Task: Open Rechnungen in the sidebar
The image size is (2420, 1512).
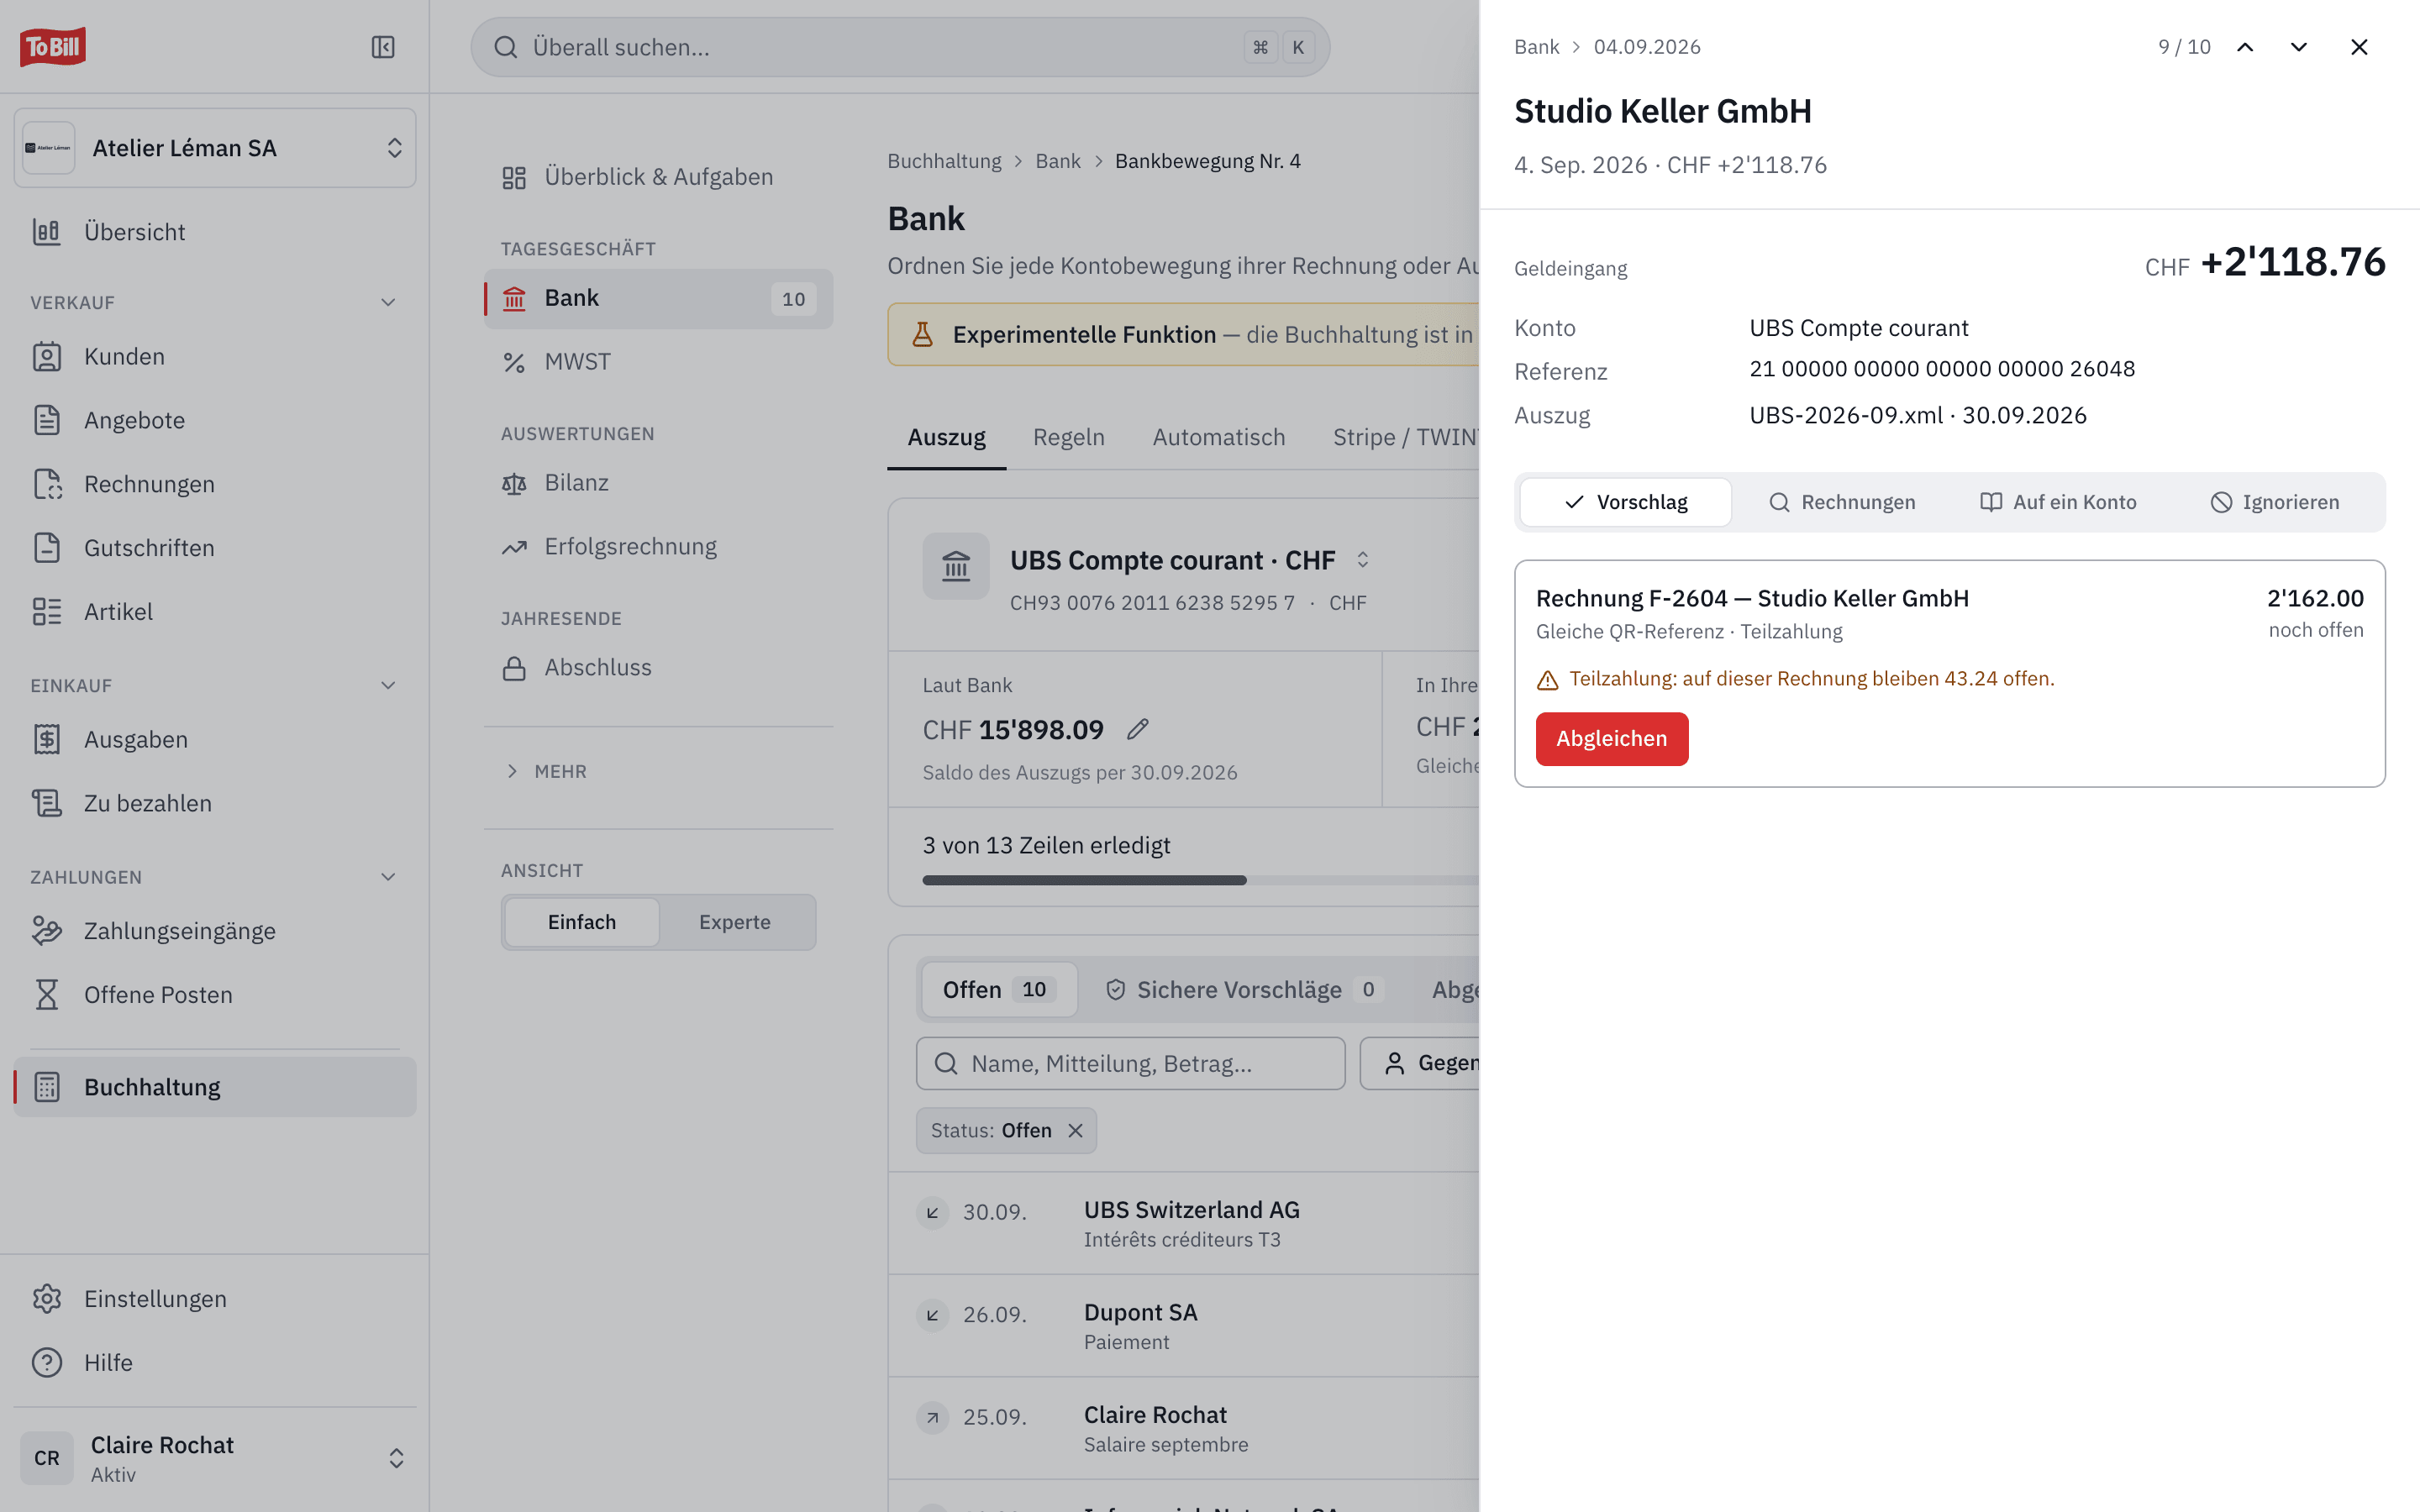Action: click(x=215, y=484)
